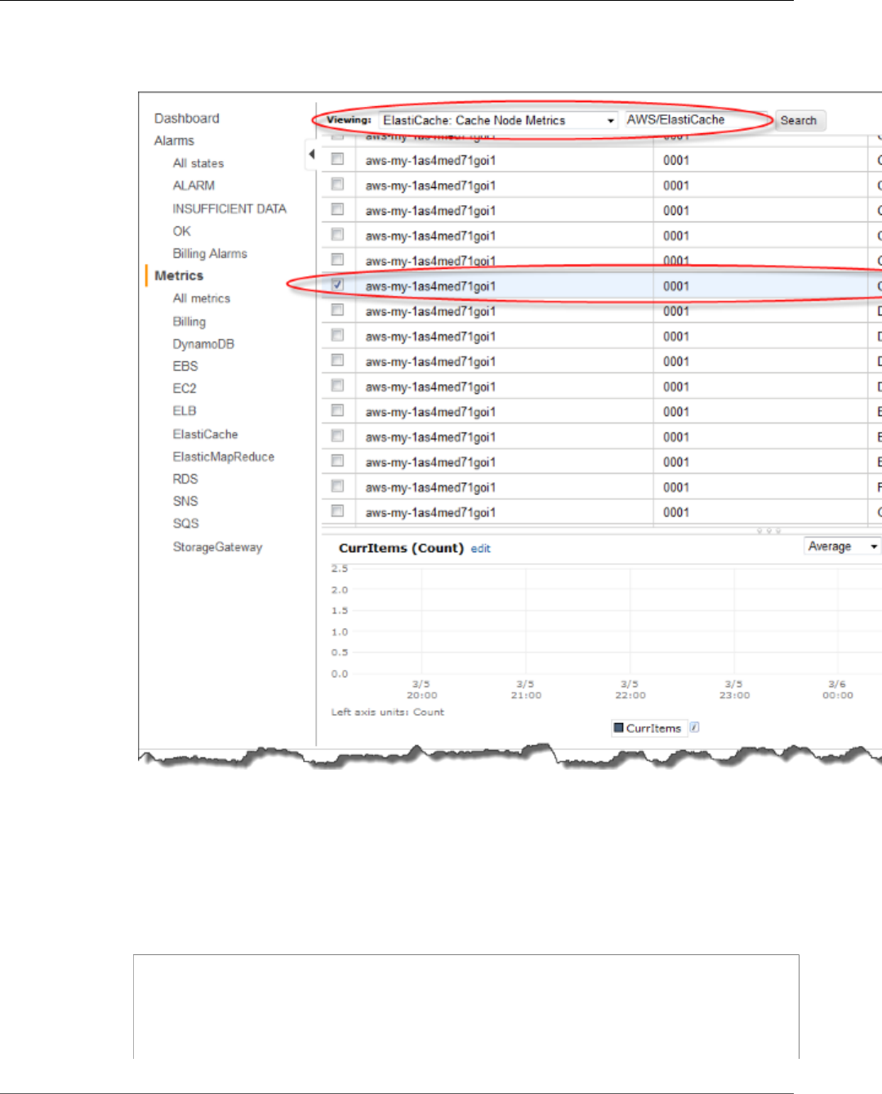Select the ALARM state filter

194,185
